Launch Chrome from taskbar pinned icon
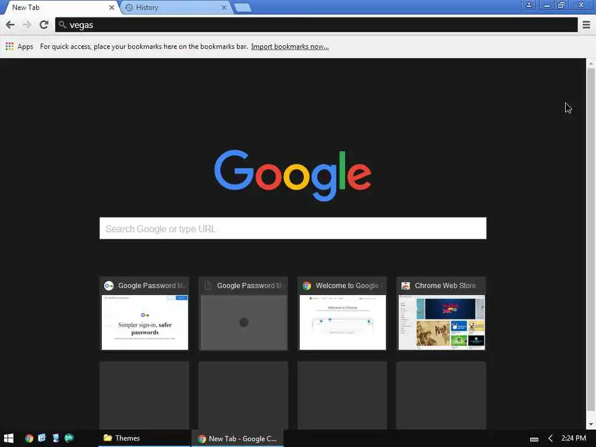 point(29,438)
